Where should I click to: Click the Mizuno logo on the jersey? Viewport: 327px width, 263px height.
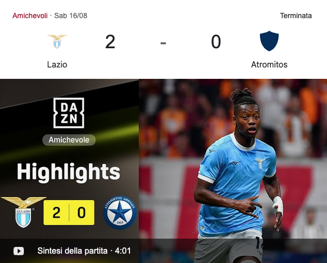(236, 163)
